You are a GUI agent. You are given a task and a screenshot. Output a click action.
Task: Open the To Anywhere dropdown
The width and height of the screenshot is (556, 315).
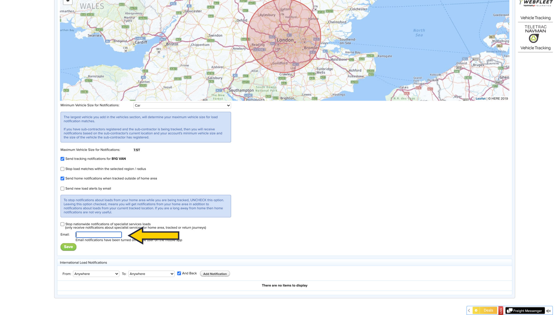[x=151, y=274]
